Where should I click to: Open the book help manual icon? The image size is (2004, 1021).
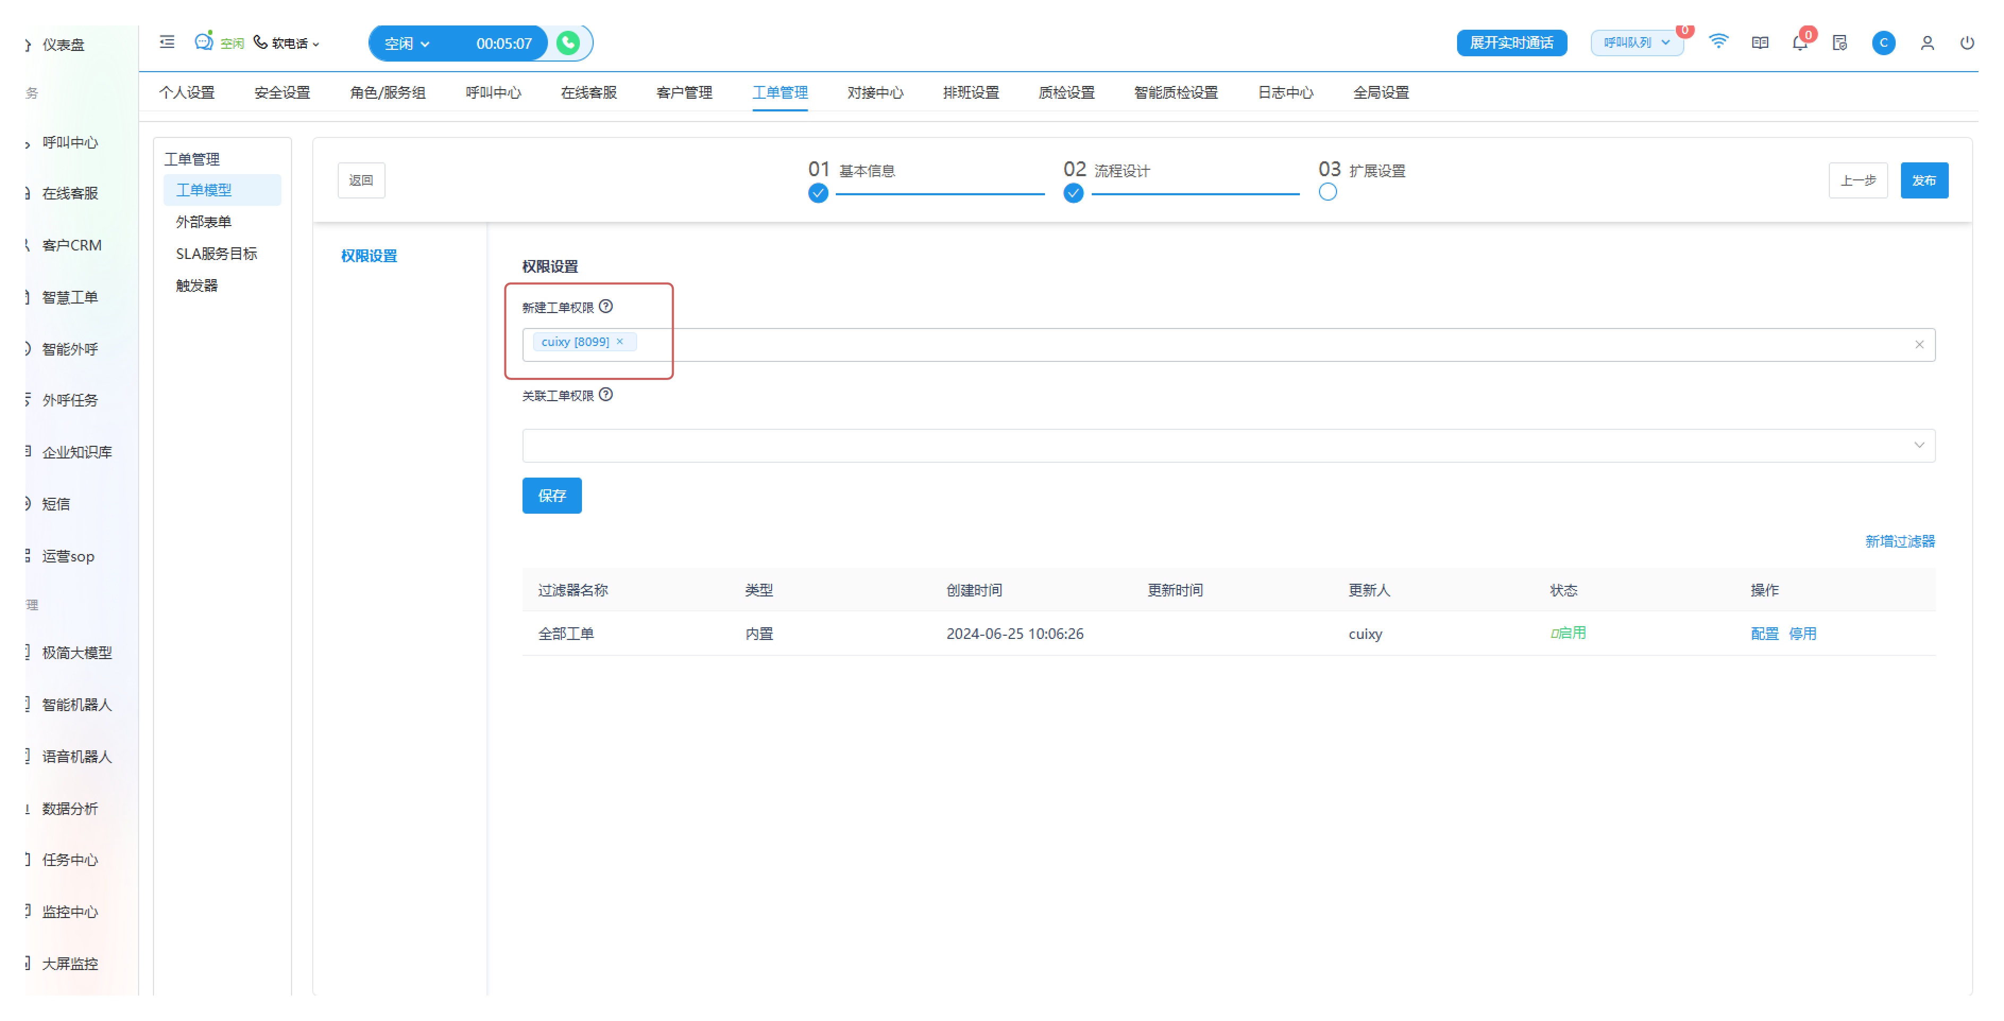(1760, 43)
